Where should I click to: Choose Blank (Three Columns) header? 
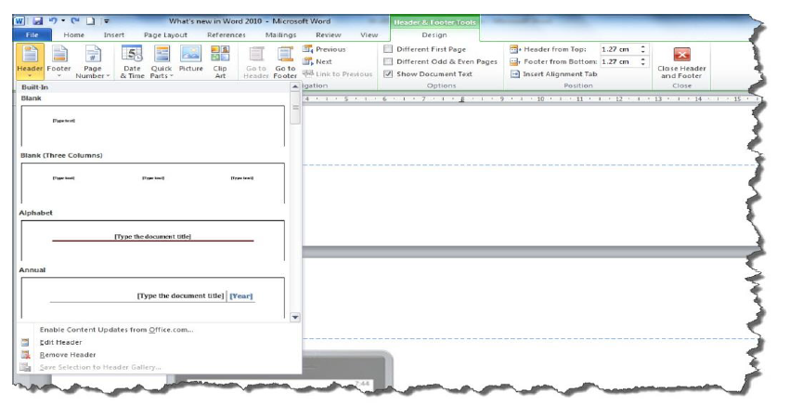click(x=152, y=183)
